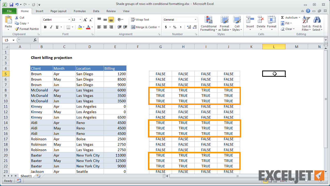Click the AutoSum sigma icon
Image resolution: width=330 pixels, height=186 pixels.
click(x=283, y=18)
